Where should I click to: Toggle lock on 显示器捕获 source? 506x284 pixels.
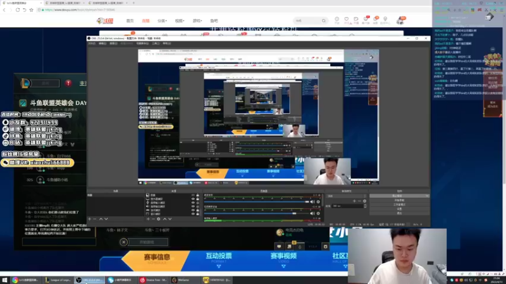(x=197, y=199)
